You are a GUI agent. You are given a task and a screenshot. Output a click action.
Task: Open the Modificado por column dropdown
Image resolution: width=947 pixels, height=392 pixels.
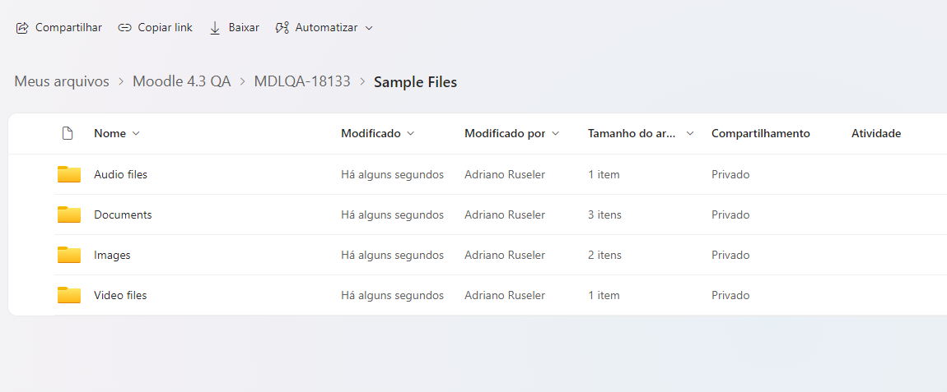pos(555,133)
